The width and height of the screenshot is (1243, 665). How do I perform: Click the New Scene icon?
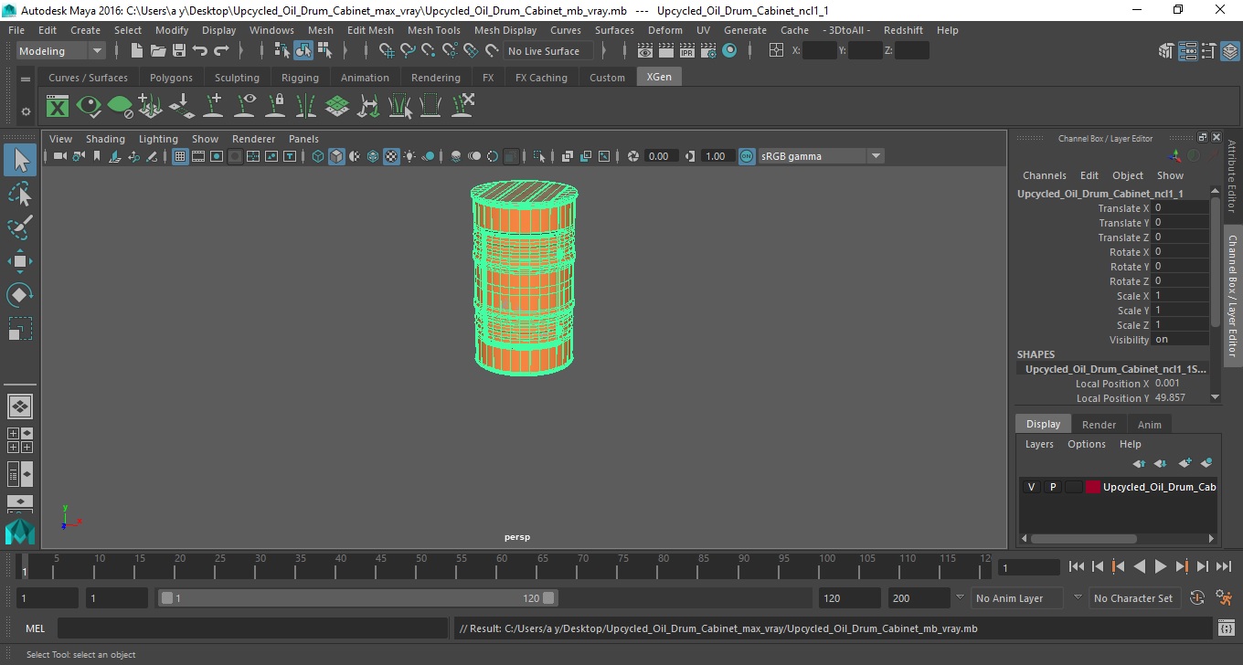(x=137, y=51)
